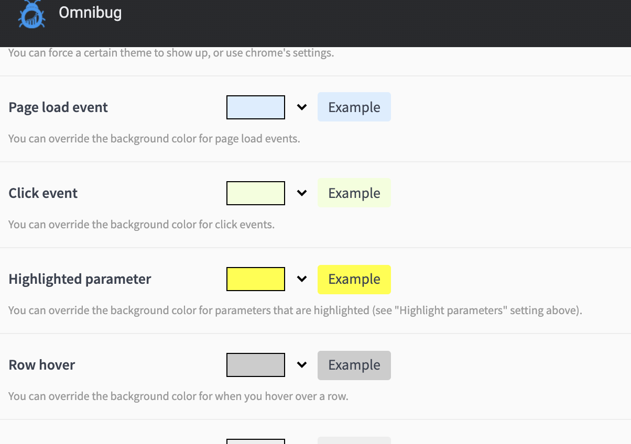The height and width of the screenshot is (444, 631).
Task: Select the Page load event section heading
Action: pos(58,107)
